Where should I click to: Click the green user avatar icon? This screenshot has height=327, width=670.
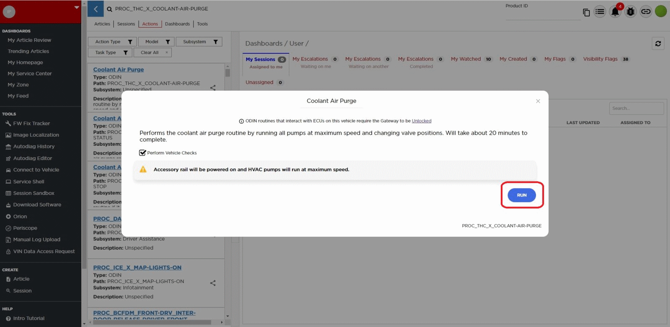661,11
